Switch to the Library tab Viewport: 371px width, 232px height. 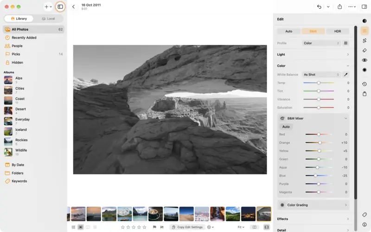tap(19, 19)
